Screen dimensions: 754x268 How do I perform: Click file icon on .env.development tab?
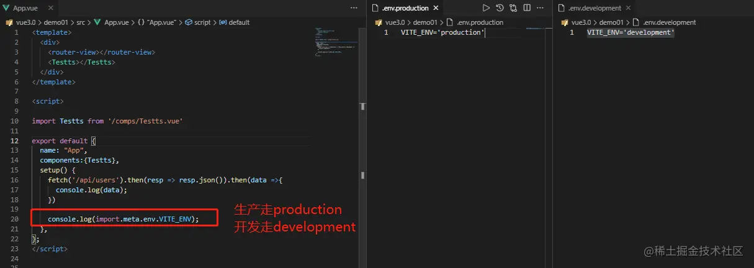point(561,8)
